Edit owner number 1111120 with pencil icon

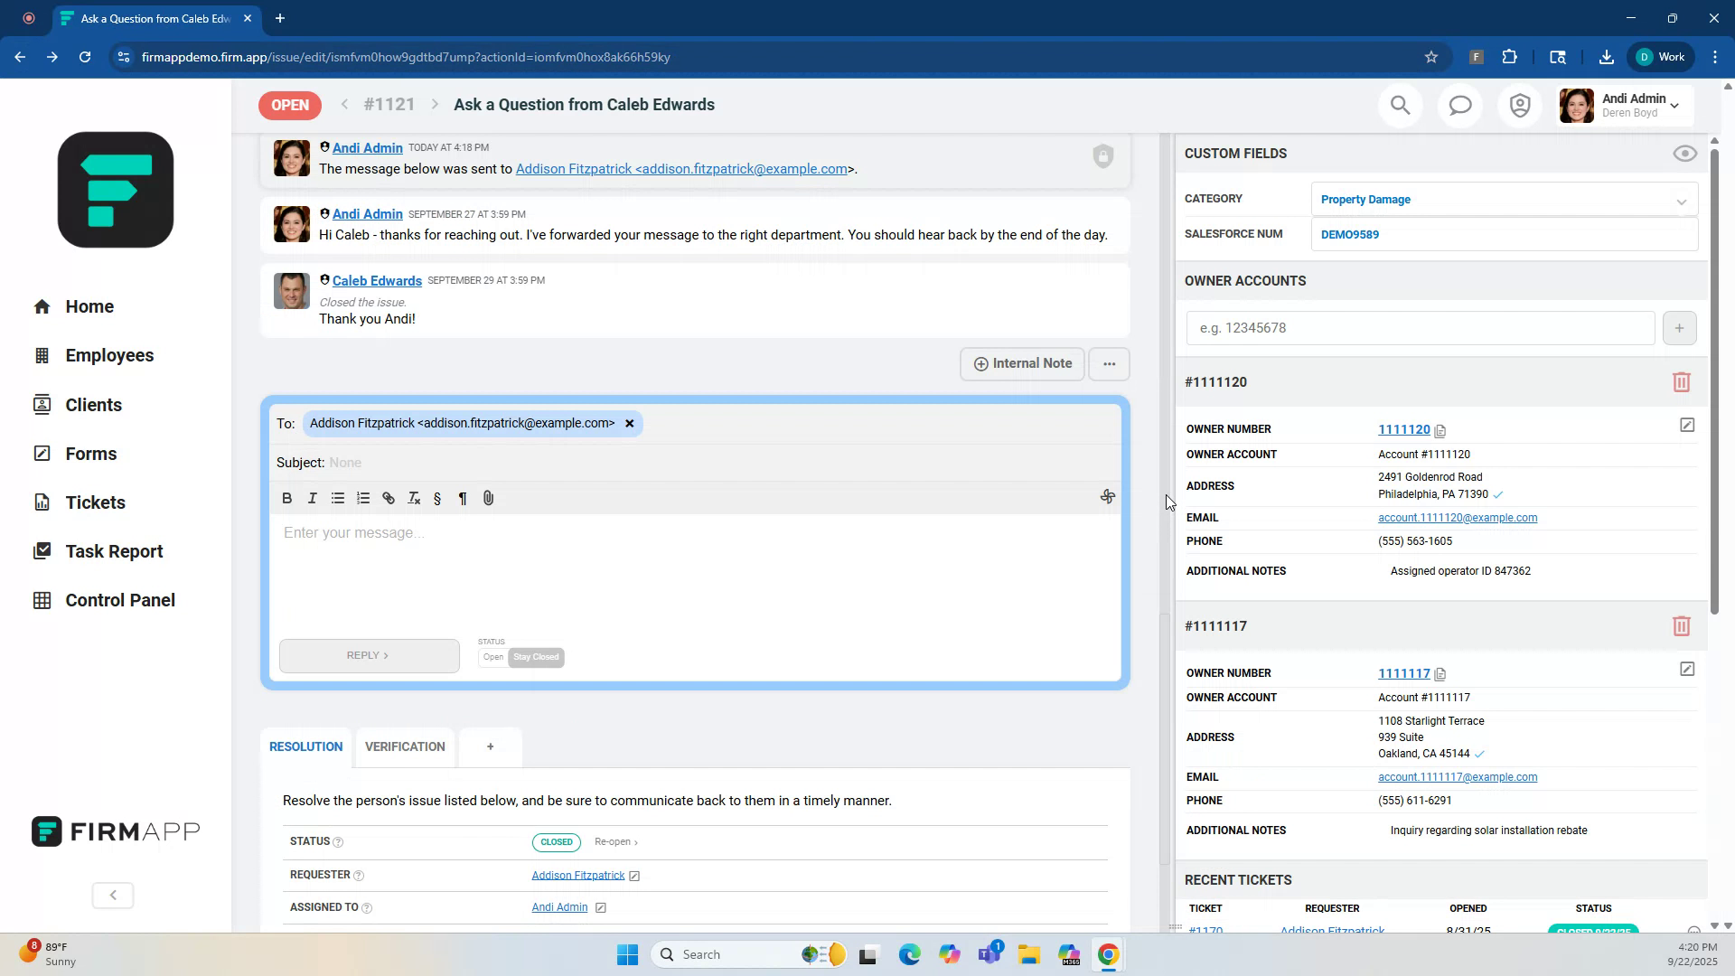(1686, 425)
